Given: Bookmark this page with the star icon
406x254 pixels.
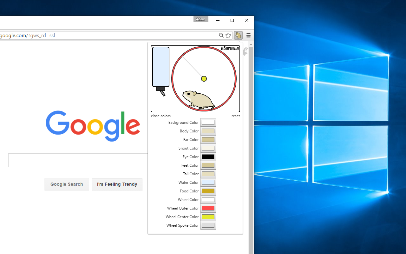Looking at the screenshot, I should point(228,35).
